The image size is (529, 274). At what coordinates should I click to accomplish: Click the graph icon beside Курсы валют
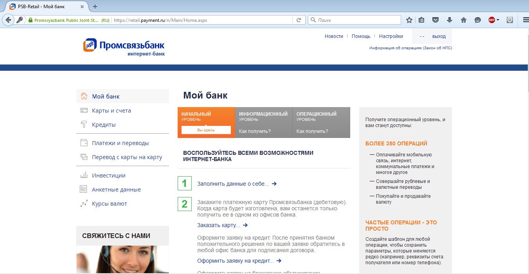click(84, 204)
